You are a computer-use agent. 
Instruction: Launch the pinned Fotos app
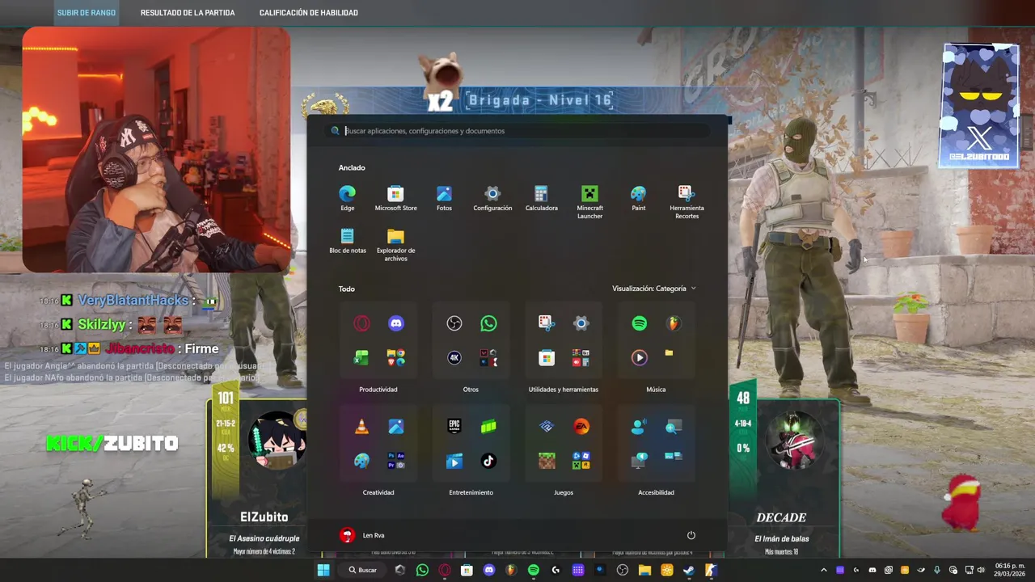[x=444, y=198]
